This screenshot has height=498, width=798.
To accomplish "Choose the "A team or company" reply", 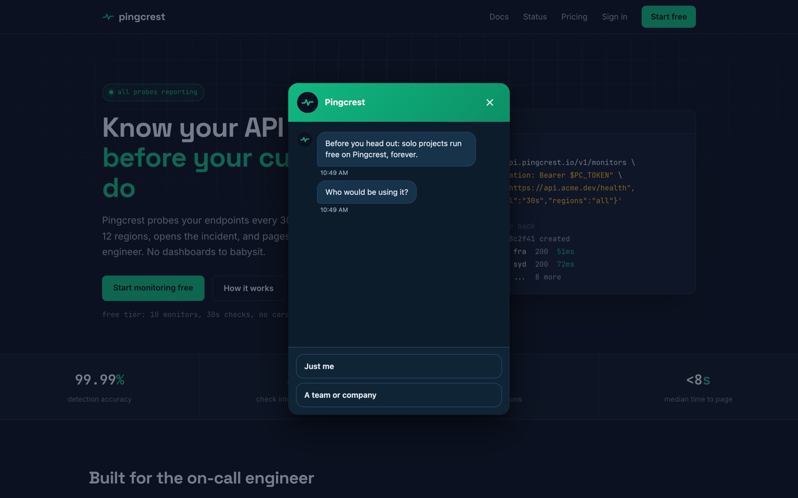I will click(x=399, y=395).
